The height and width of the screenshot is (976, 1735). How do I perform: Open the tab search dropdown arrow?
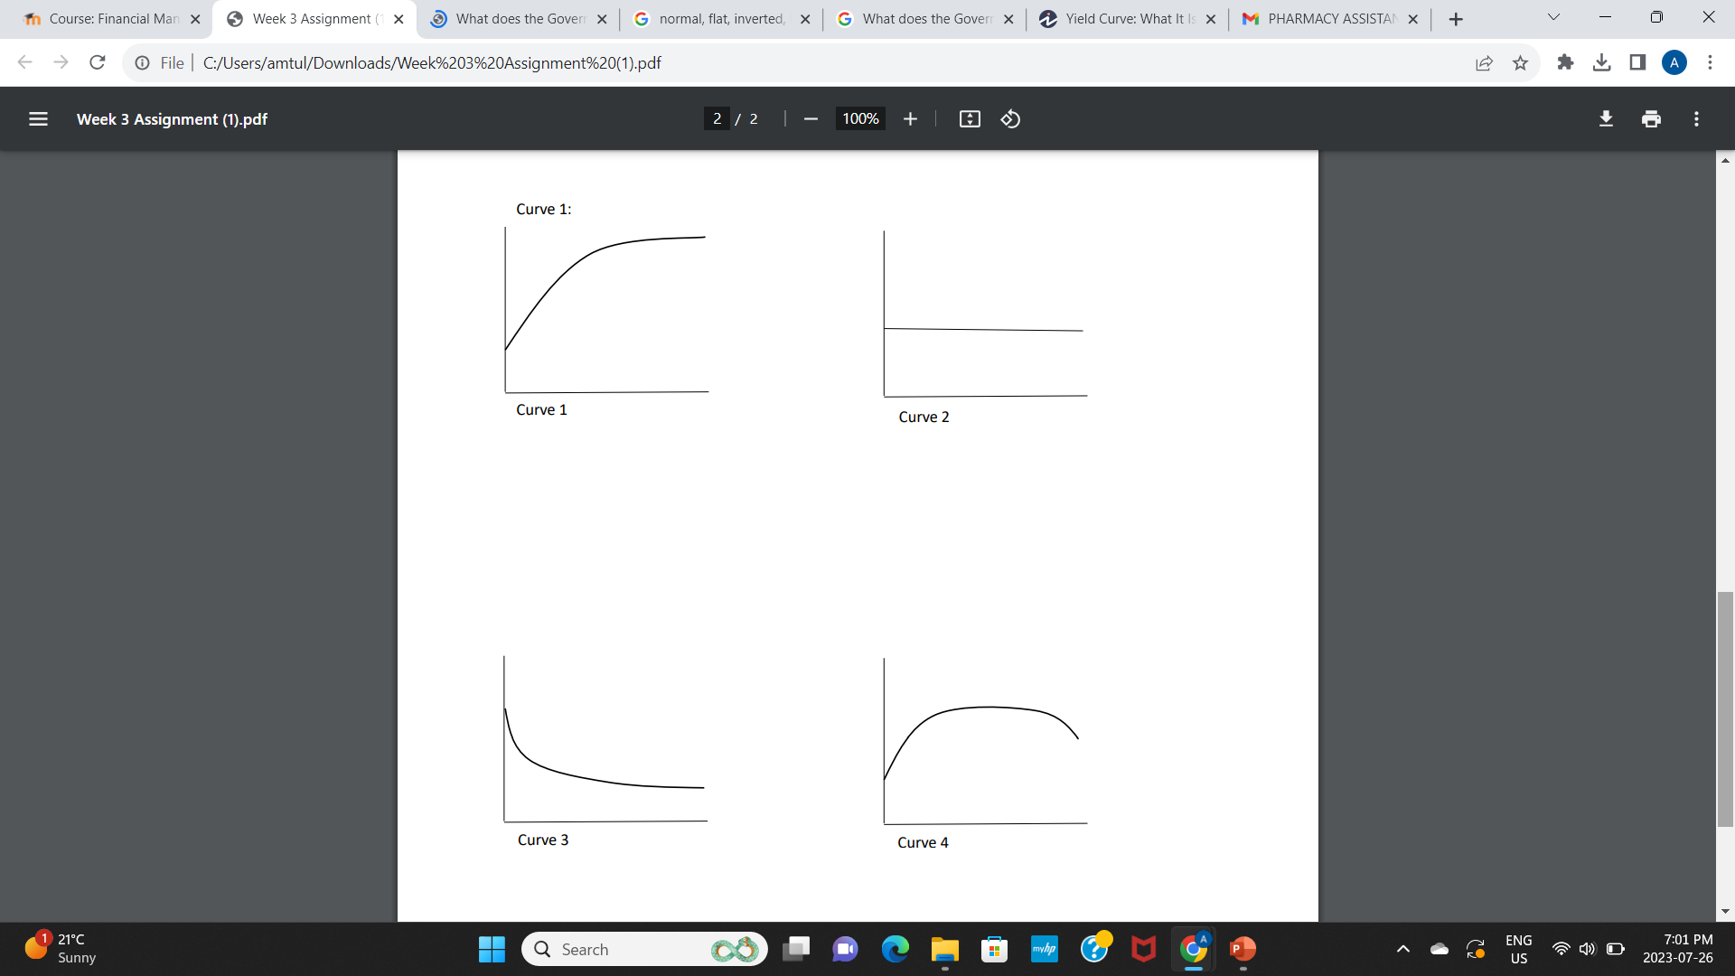point(1552,17)
